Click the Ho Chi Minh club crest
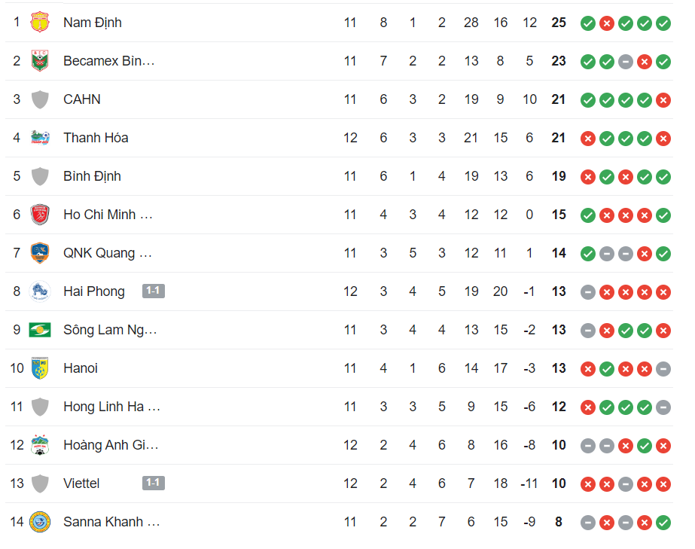Screen dimensions: 695x549 tap(40, 215)
